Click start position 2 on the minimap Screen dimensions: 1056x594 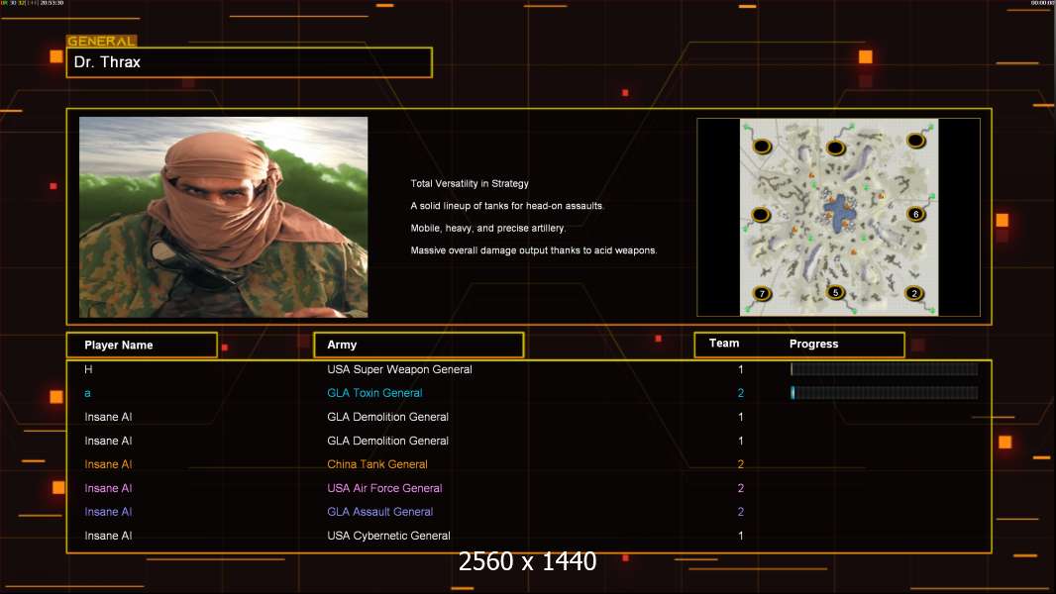[913, 293]
